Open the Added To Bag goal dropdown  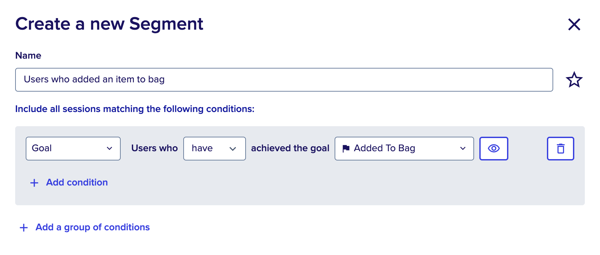click(x=404, y=148)
